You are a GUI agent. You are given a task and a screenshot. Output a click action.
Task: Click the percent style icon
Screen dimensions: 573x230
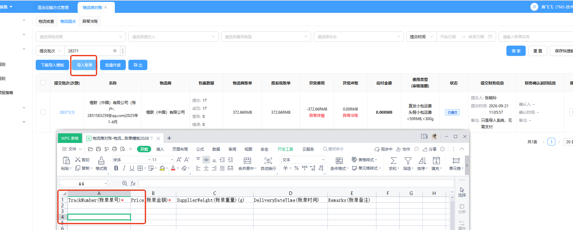tap(296, 168)
